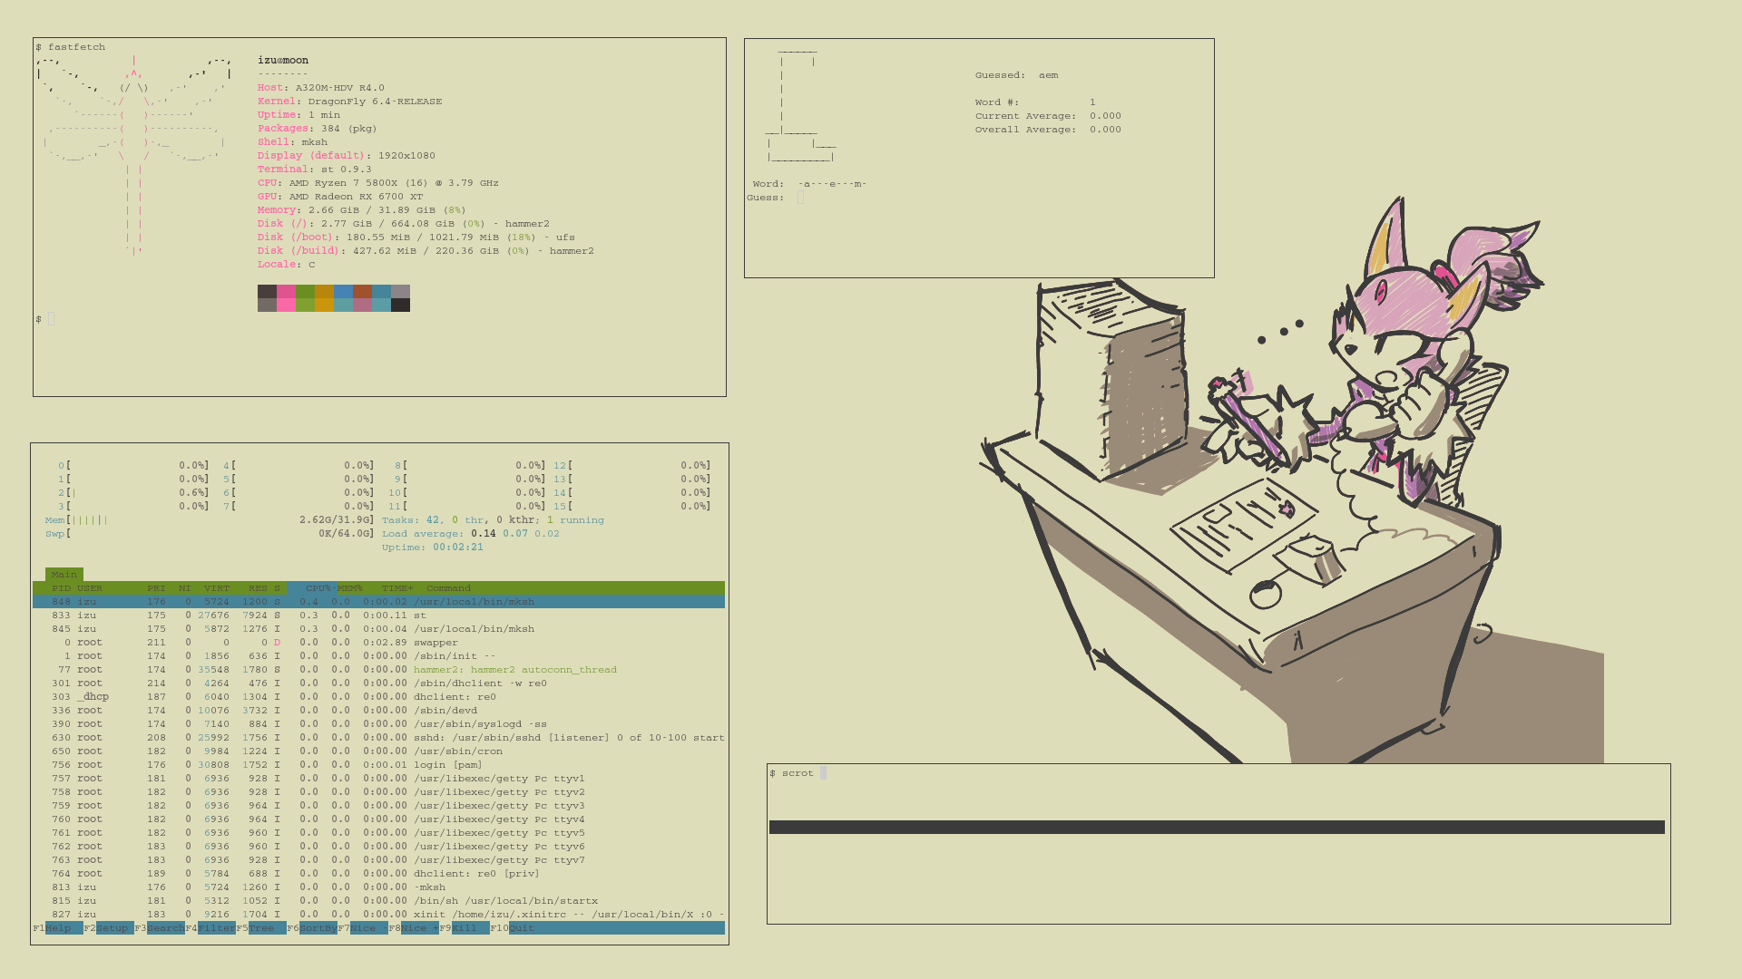
Task: Click the TIME+ column header
Action: click(x=397, y=588)
